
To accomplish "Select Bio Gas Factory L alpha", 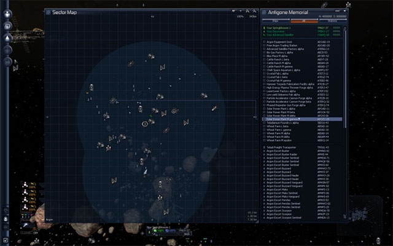I will tap(302, 52).
